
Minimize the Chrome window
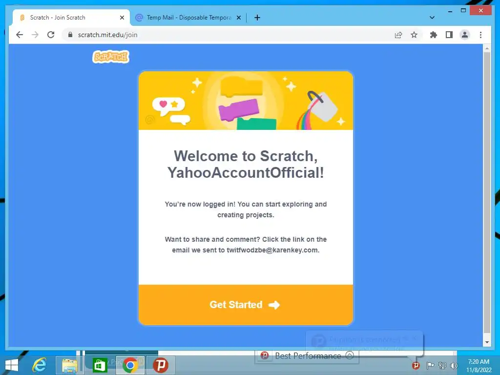(450, 11)
